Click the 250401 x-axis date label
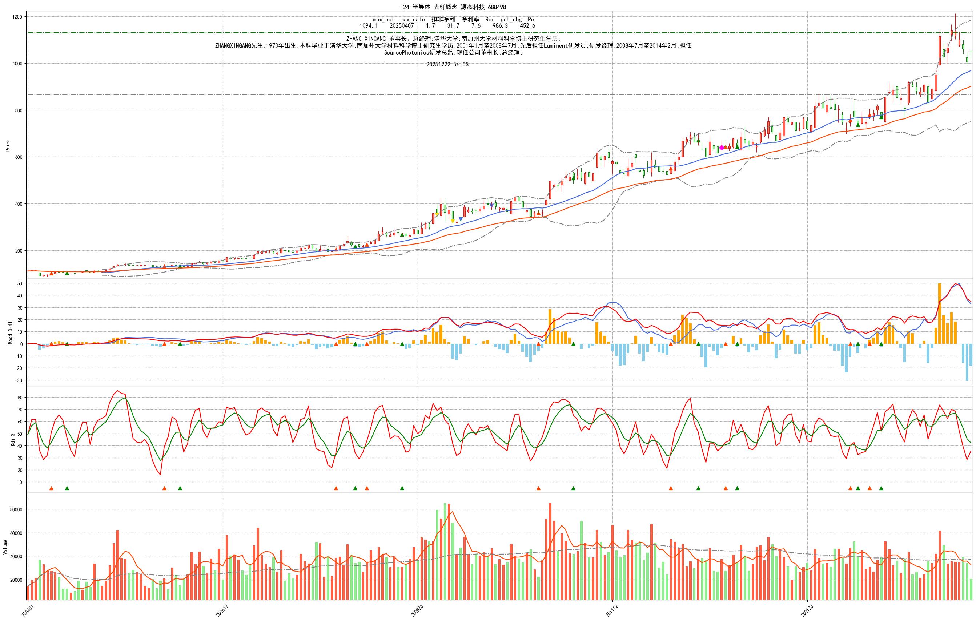Viewport: 976px width, 621px height. [x=28, y=610]
